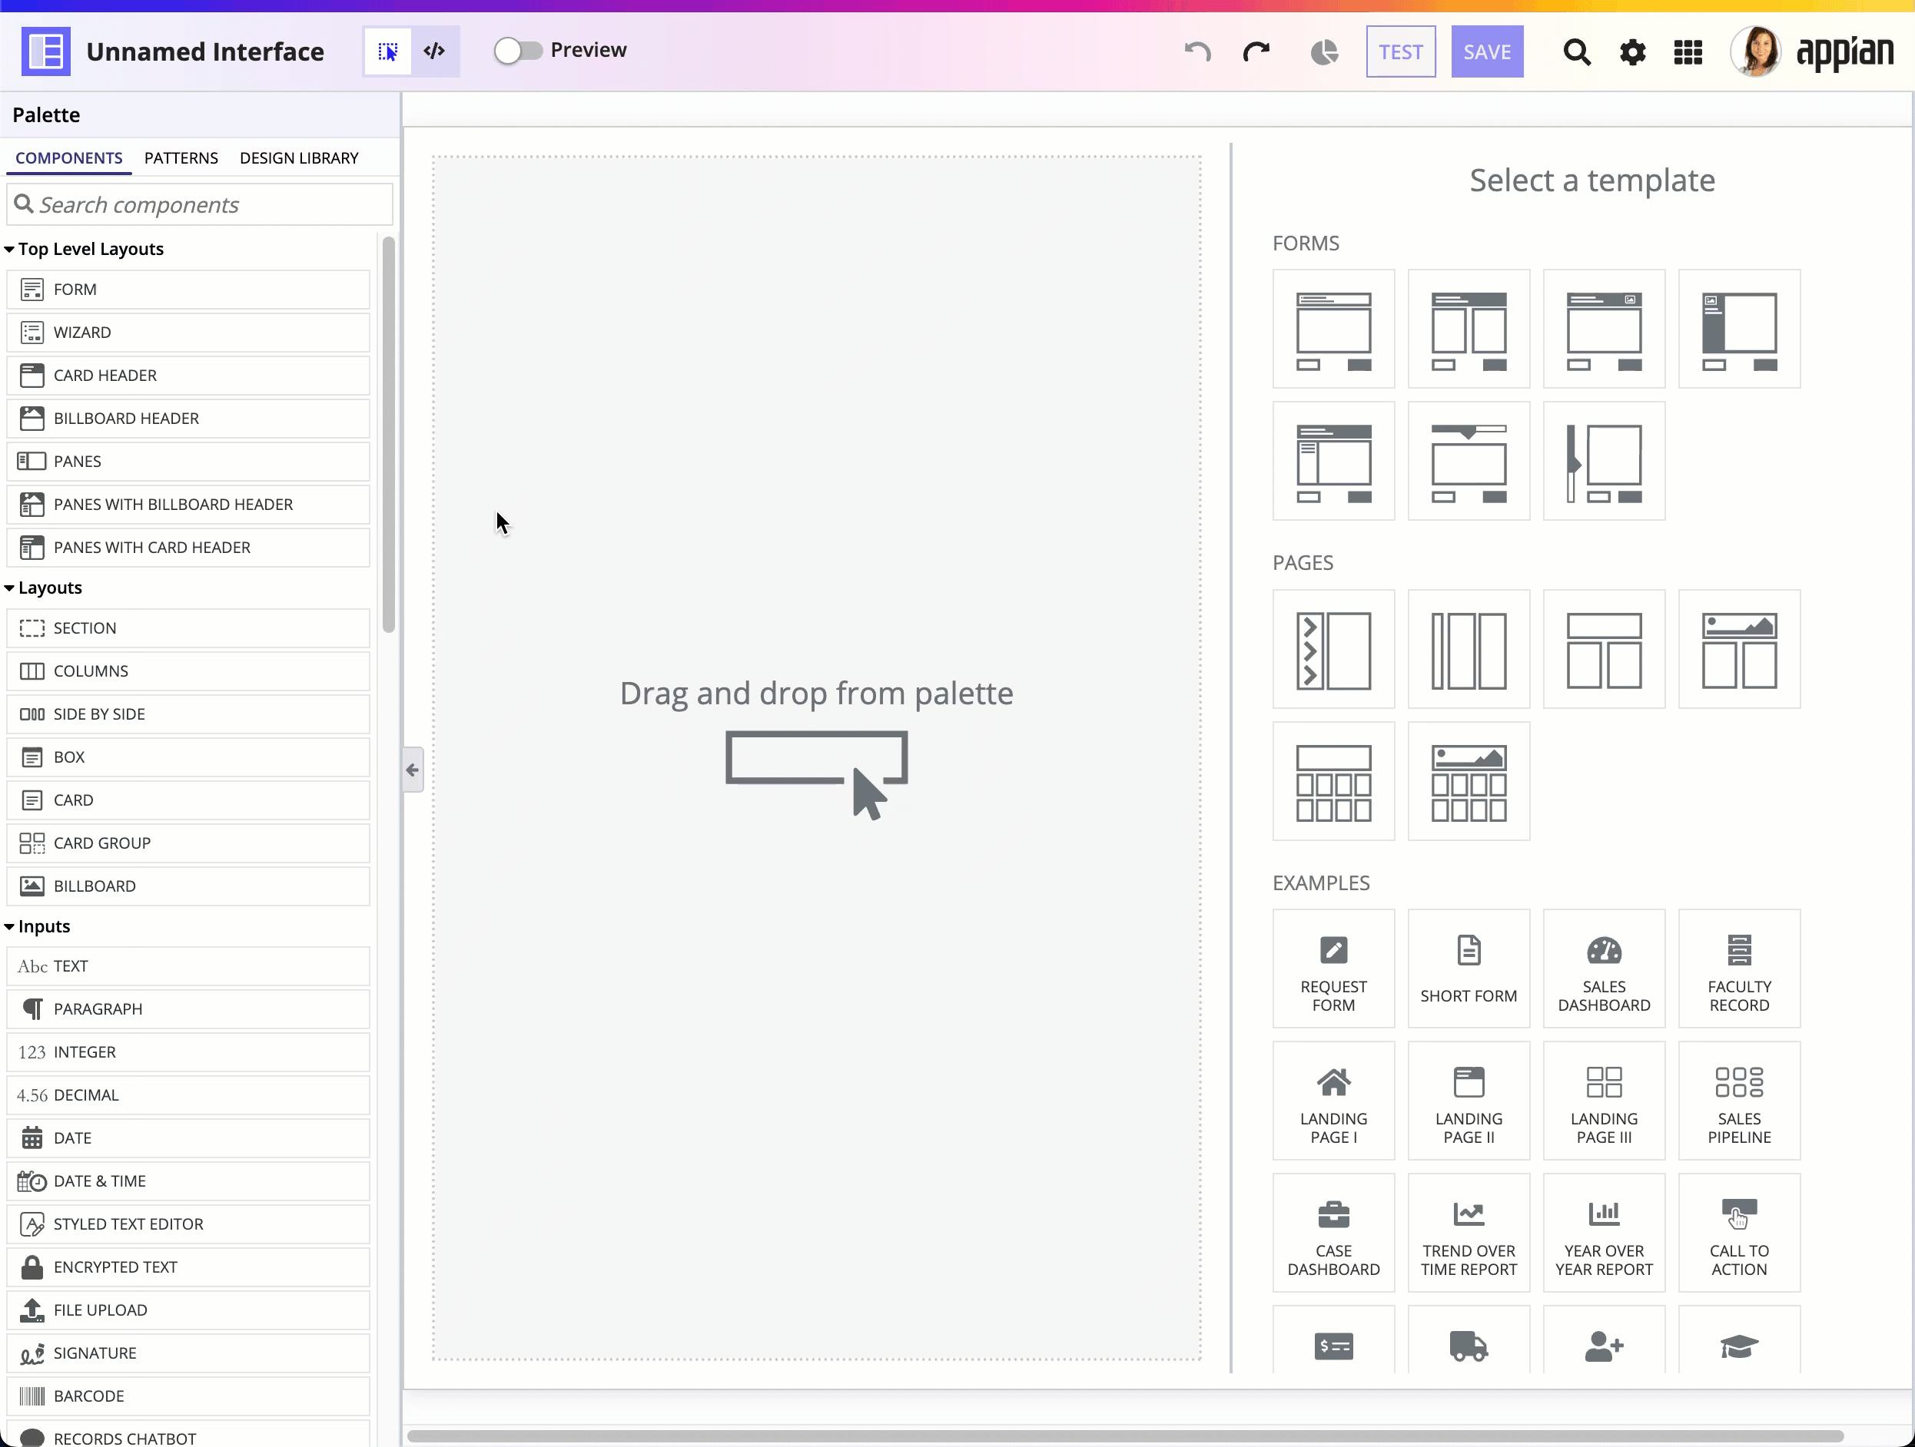Screen dimensions: 1915x1447
Task: Collapse the Layouts section
Action: pyautogui.click(x=43, y=587)
